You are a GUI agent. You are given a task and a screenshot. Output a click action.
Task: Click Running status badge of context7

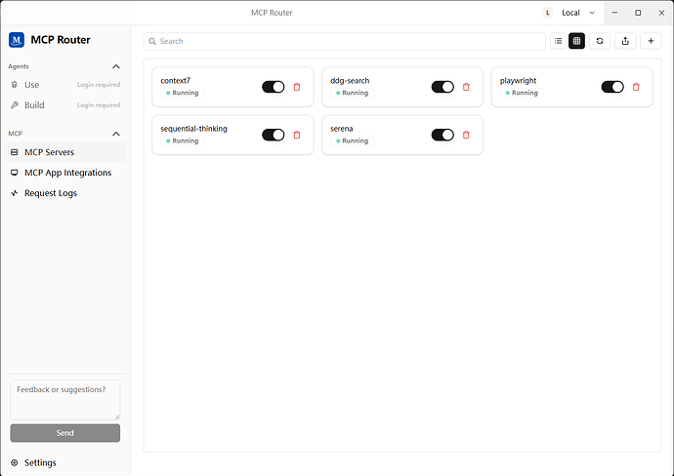pos(183,93)
